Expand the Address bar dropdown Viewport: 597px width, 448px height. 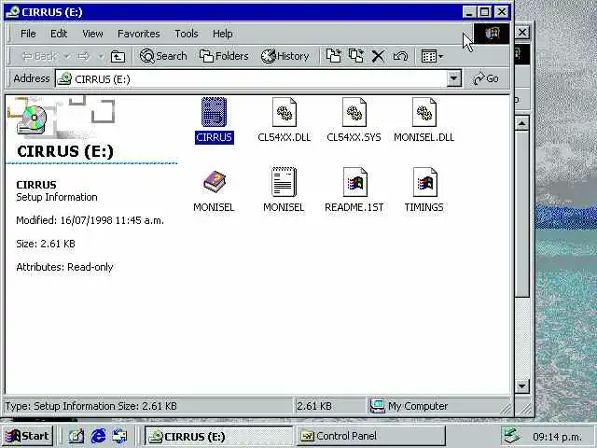[x=454, y=78]
